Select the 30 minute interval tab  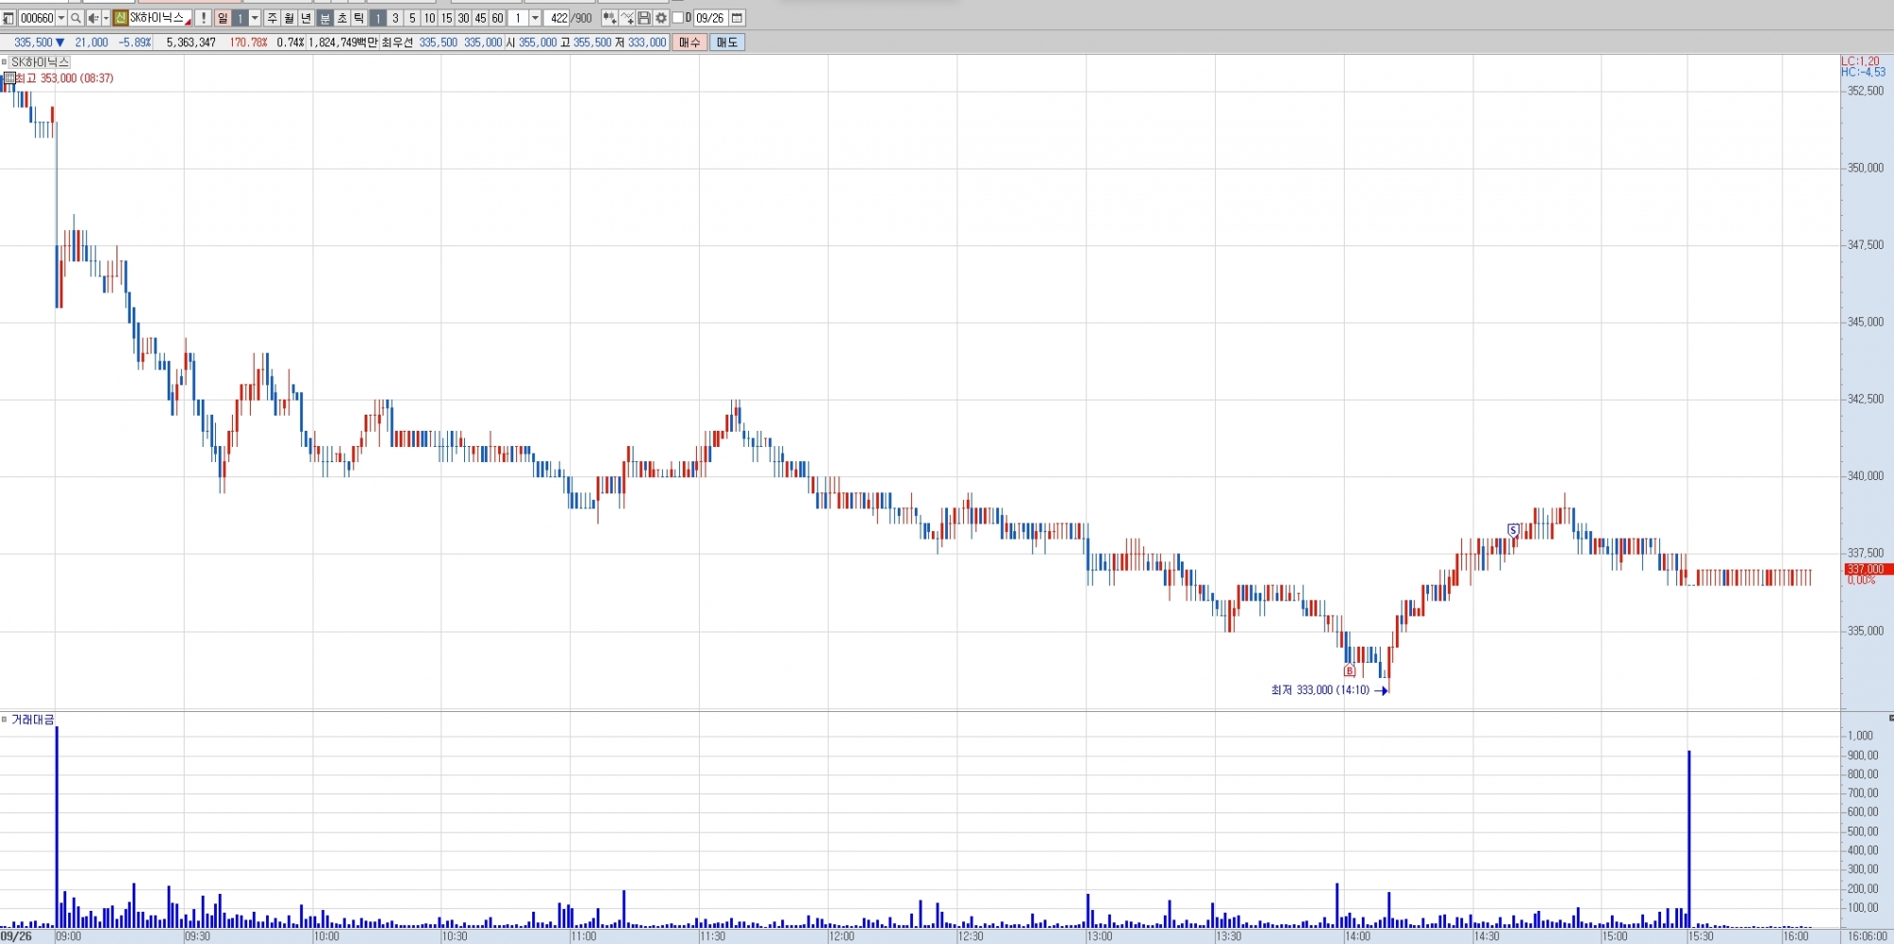click(463, 18)
